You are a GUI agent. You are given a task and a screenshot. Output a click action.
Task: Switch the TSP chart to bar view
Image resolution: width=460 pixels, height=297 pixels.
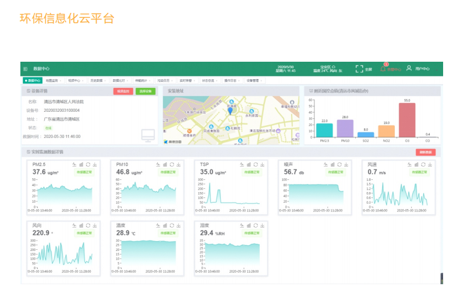tap(249, 165)
